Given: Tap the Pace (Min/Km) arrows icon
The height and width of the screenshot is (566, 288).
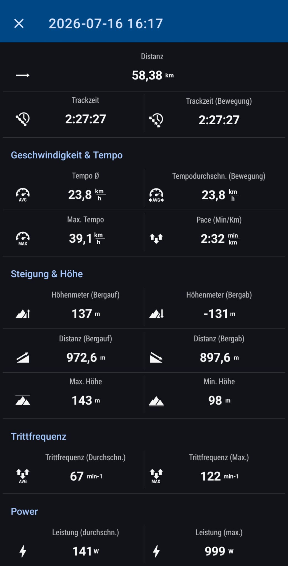Looking at the screenshot, I should coord(156,239).
